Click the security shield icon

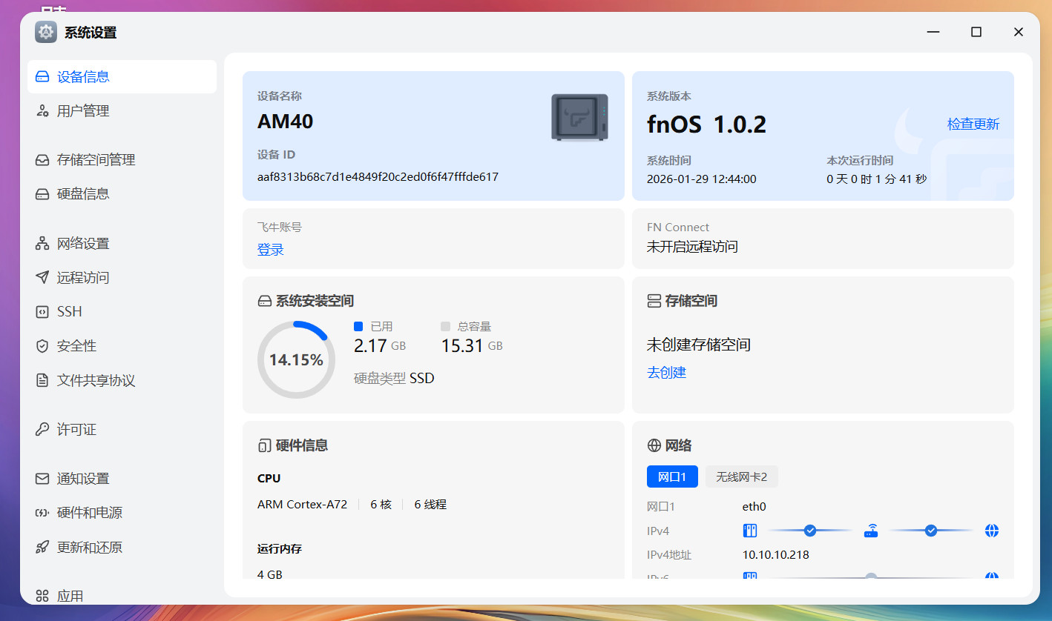[x=42, y=346]
